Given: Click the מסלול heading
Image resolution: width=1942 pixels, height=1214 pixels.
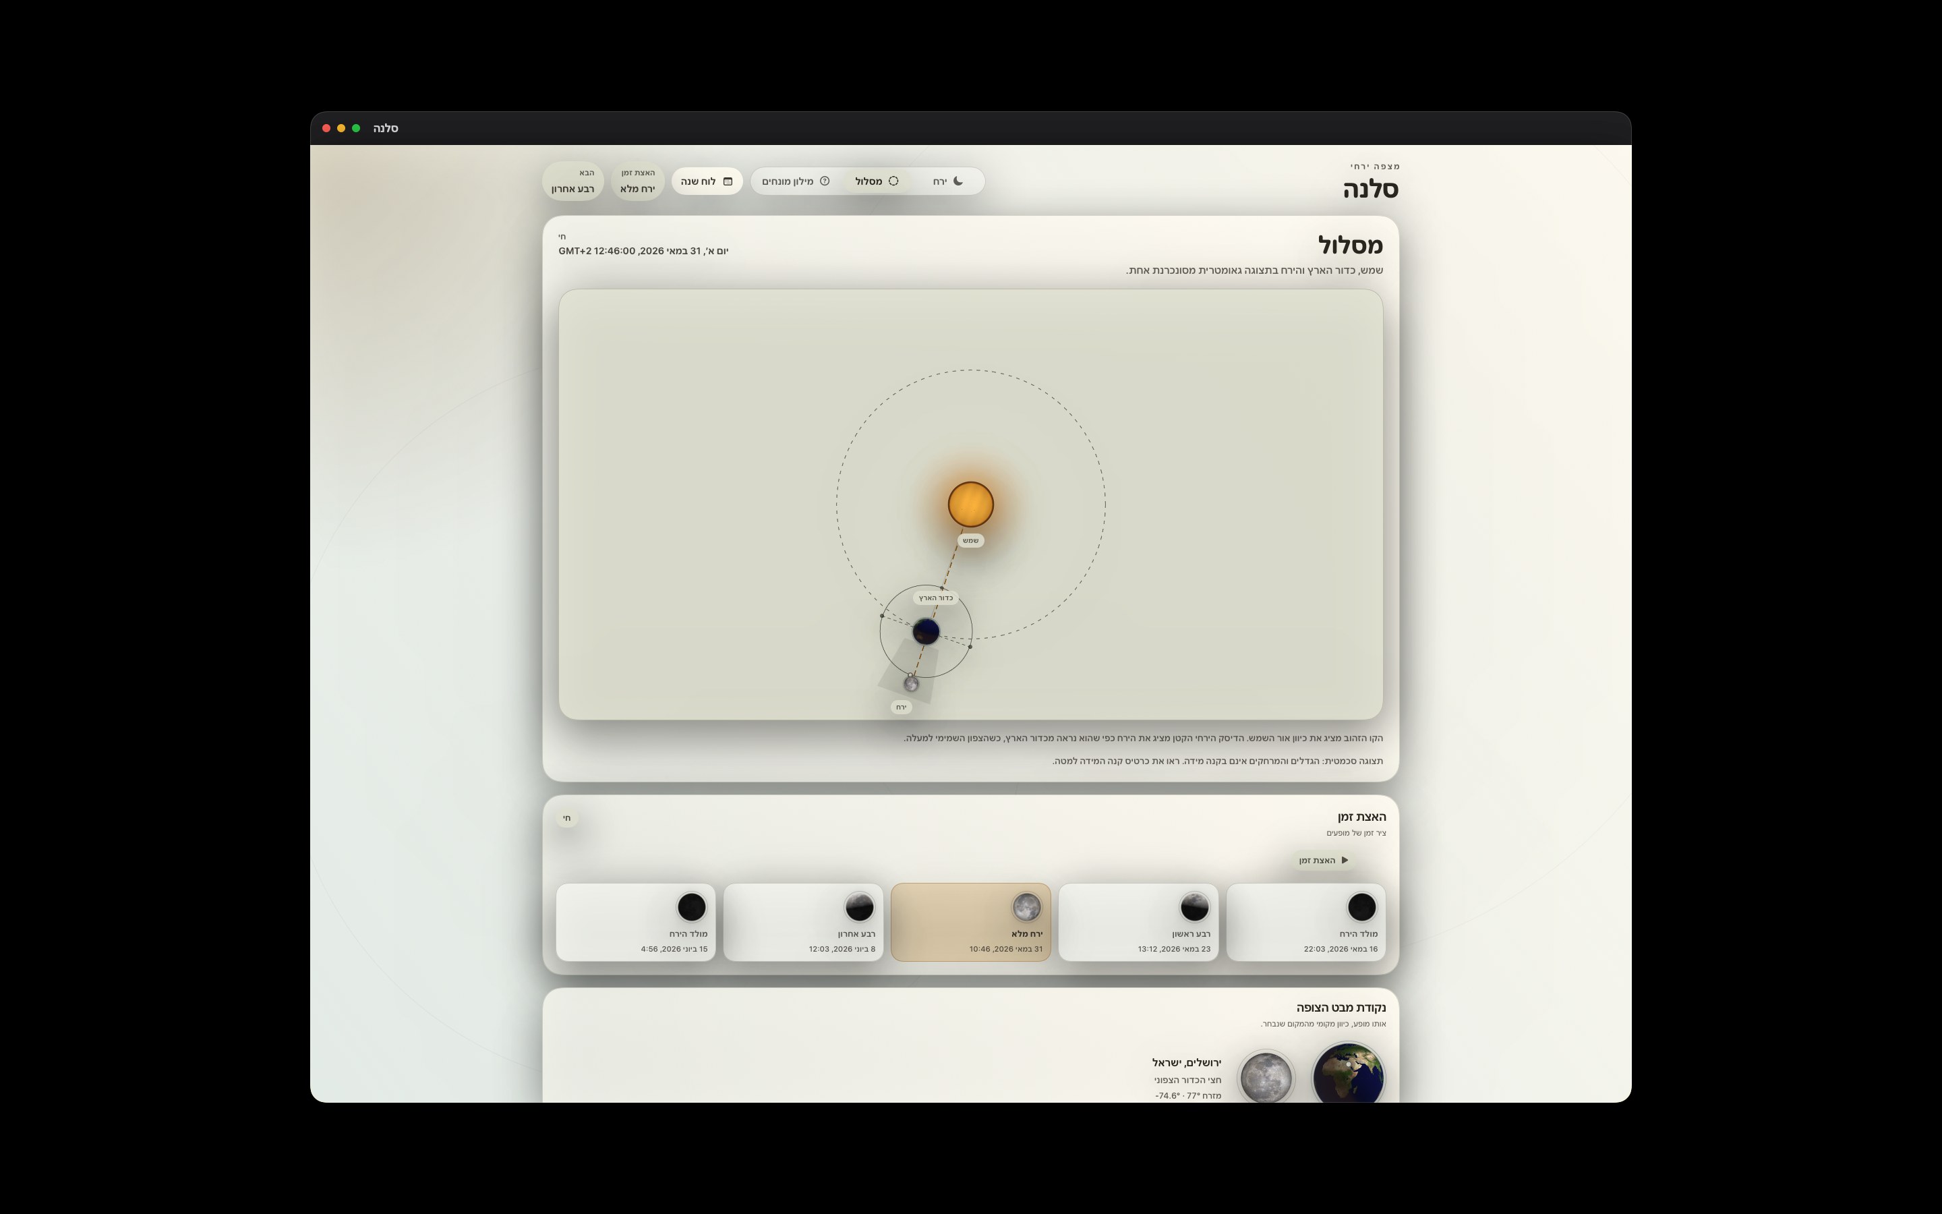Looking at the screenshot, I should [1351, 245].
